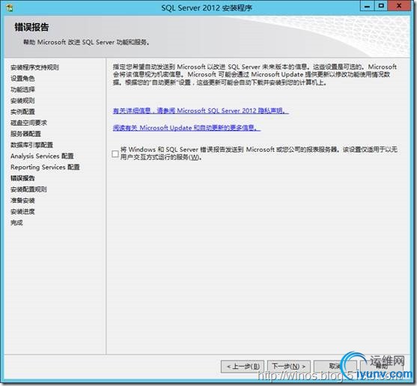Maximize the SQL Server setup window

pos(381,6)
